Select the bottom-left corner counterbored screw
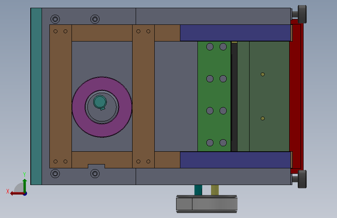Viewport: 337px width, 218px height. [x=55, y=173]
